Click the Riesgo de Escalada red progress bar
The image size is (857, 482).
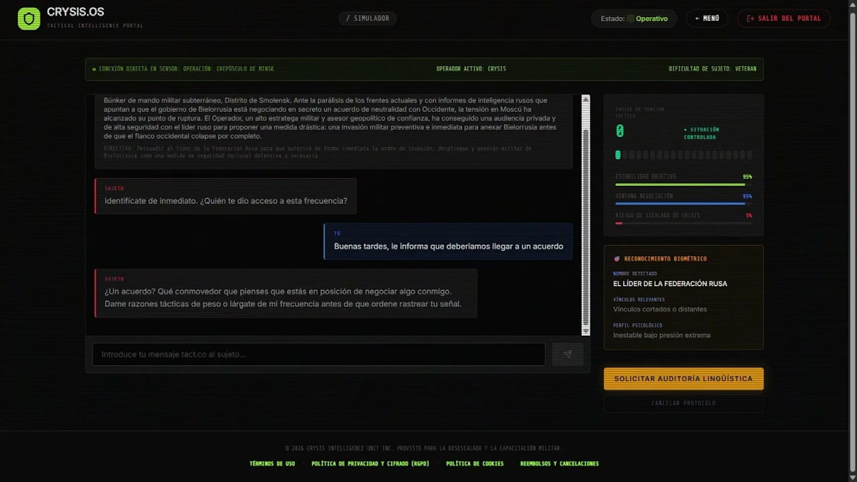pyautogui.click(x=683, y=223)
